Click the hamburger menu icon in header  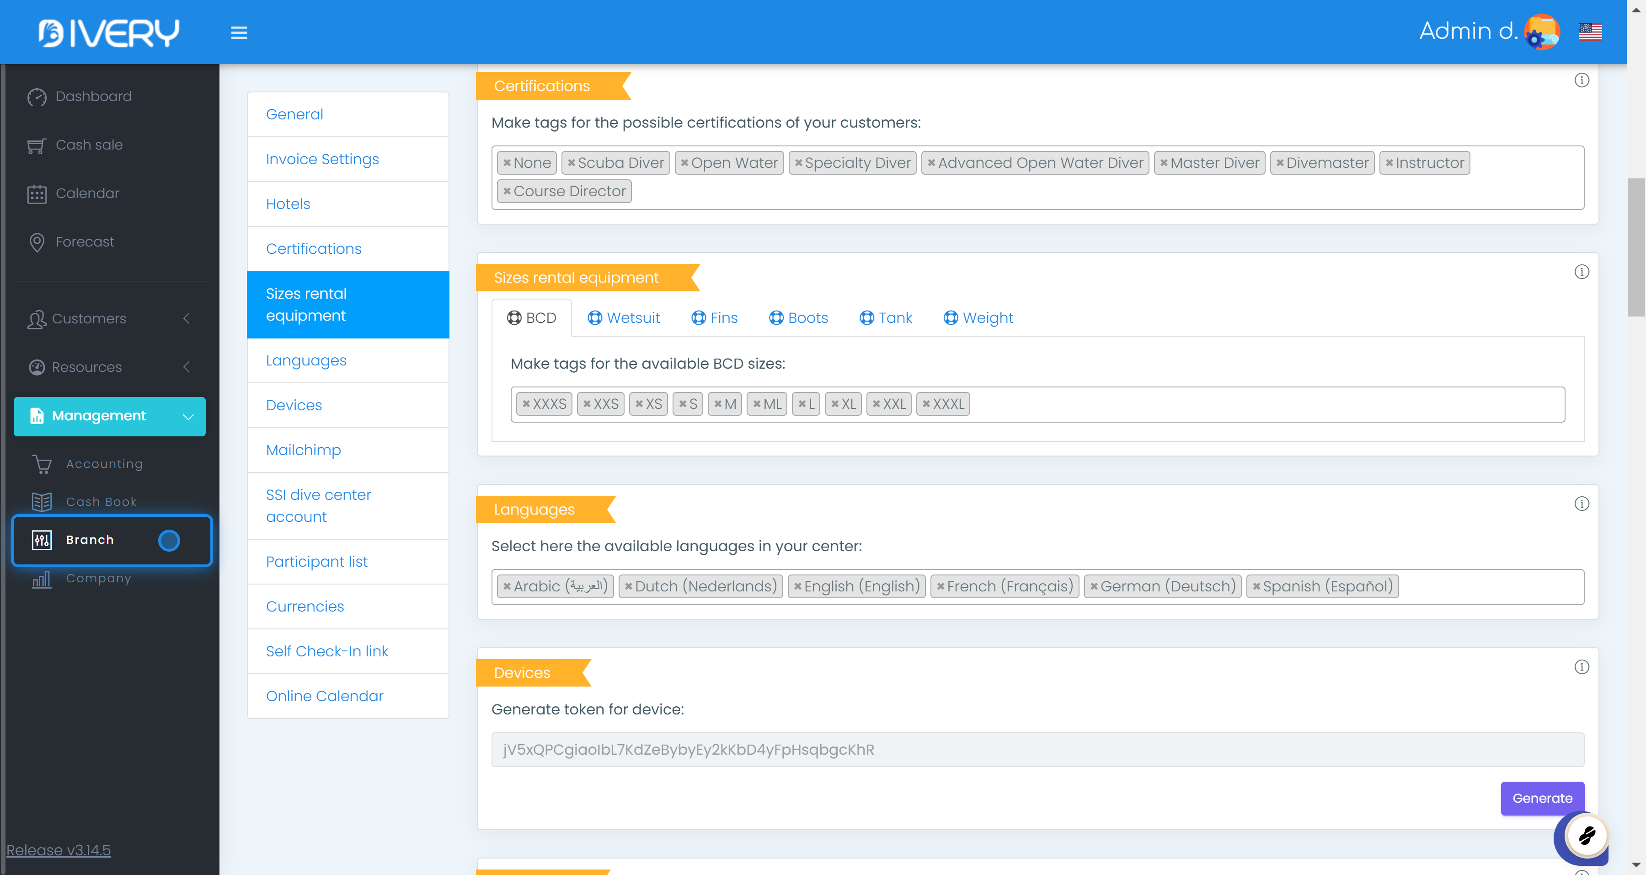pos(239,32)
